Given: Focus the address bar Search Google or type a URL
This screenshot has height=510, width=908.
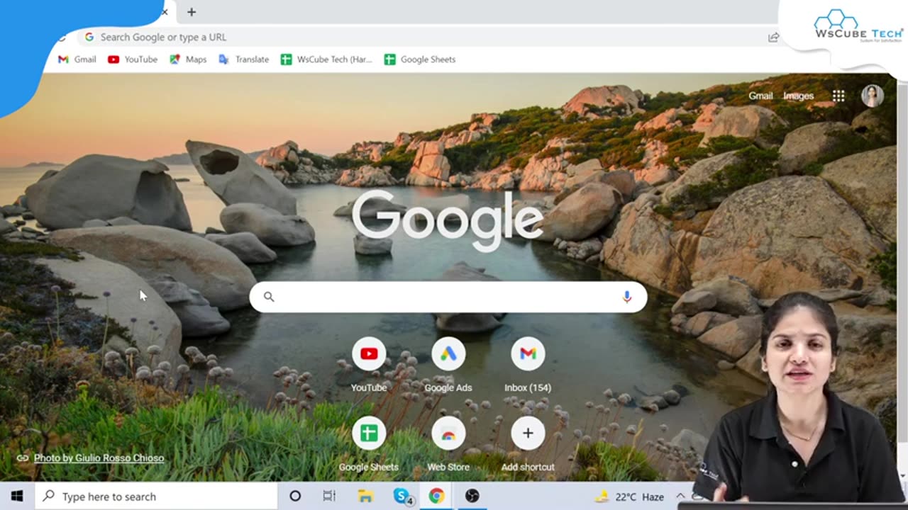Looking at the screenshot, I should pyautogui.click(x=426, y=37).
